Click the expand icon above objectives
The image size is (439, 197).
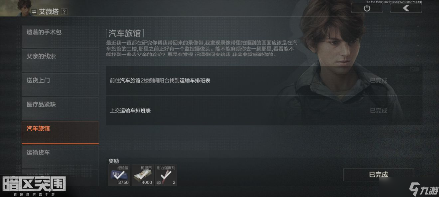pos(413,69)
